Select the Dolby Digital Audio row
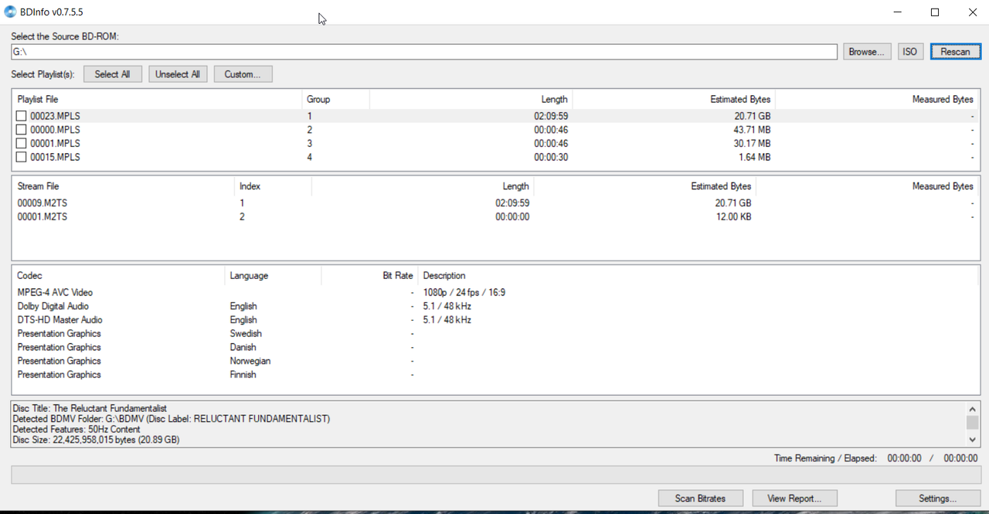 coord(495,306)
